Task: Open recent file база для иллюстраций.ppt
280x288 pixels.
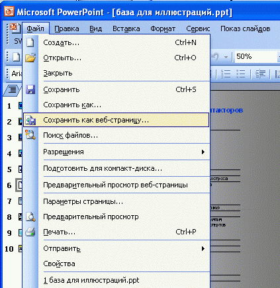Action: pos(117,280)
